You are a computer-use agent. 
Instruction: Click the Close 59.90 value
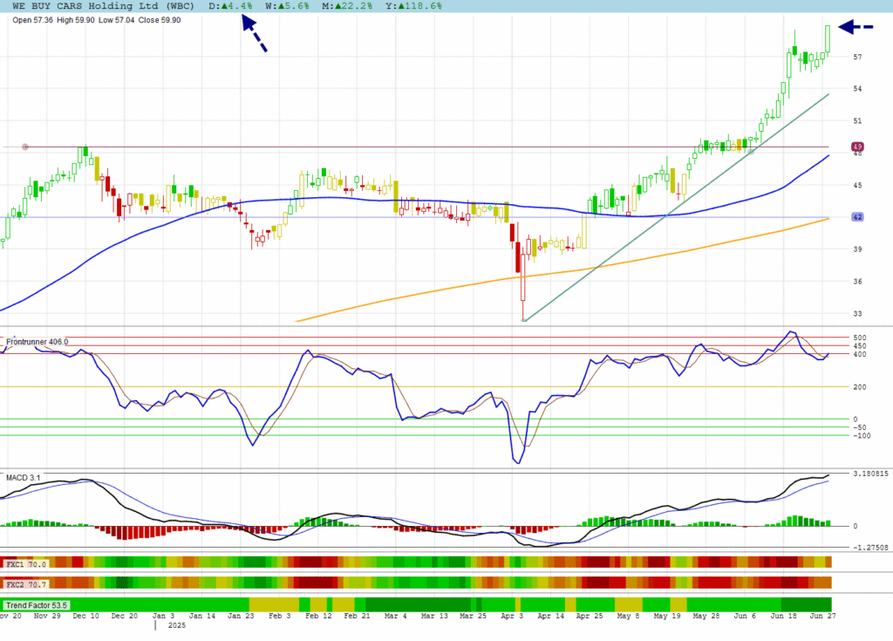160,20
